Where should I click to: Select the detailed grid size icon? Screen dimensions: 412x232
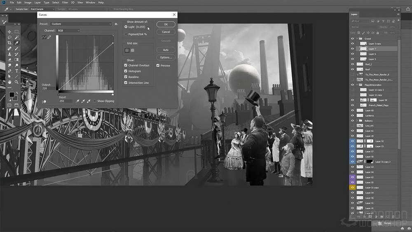pyautogui.click(x=132, y=50)
